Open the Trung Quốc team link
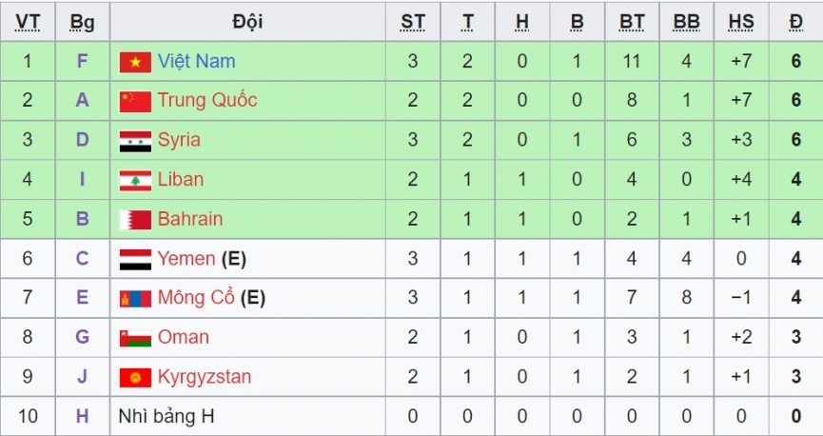Image resolution: width=823 pixels, height=436 pixels. 207,100
